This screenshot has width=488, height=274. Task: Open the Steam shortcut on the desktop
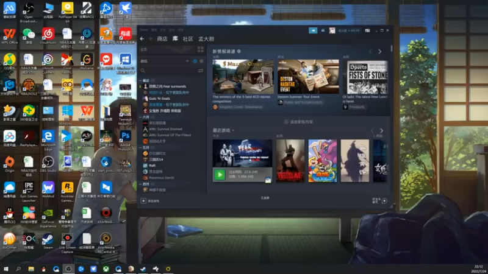pos(48,241)
